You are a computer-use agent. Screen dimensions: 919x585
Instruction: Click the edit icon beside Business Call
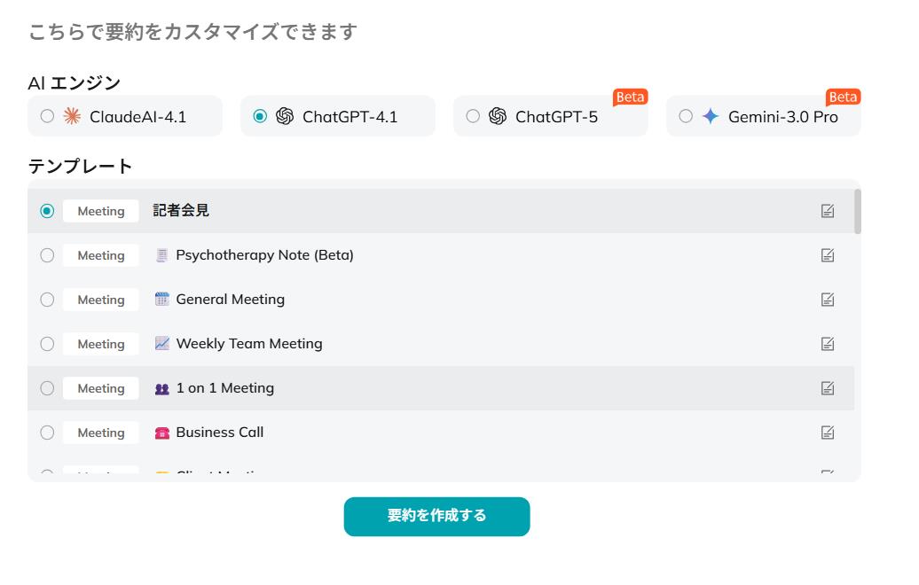[x=828, y=432]
